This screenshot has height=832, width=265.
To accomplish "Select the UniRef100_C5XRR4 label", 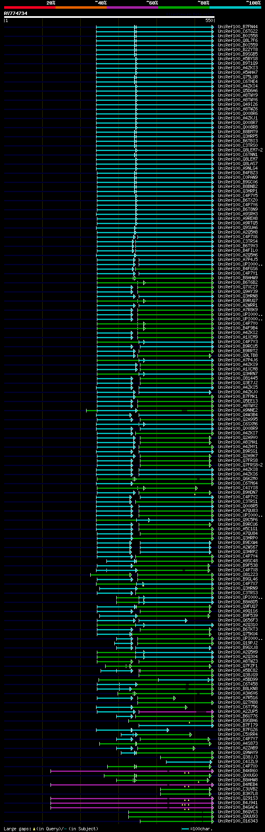I will pyautogui.click(x=238, y=734).
